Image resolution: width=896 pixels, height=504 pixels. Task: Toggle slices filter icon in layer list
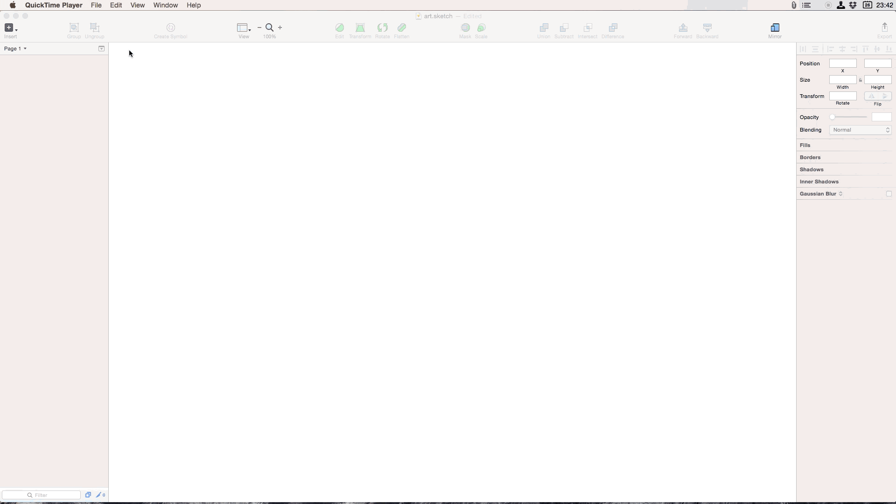(x=100, y=495)
